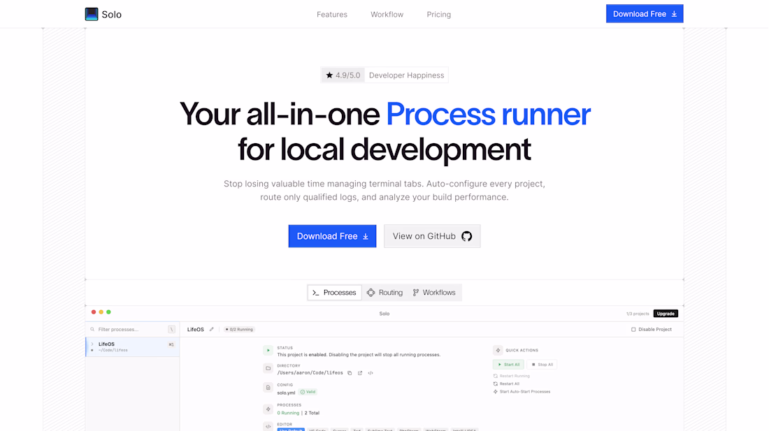This screenshot has width=769, height=431.
Task: Click the solo.yml config file name
Action: pyautogui.click(x=286, y=393)
